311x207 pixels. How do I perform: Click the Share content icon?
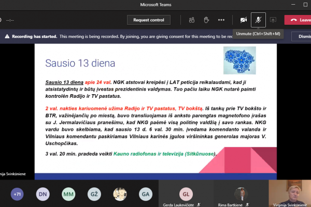click(x=273, y=20)
